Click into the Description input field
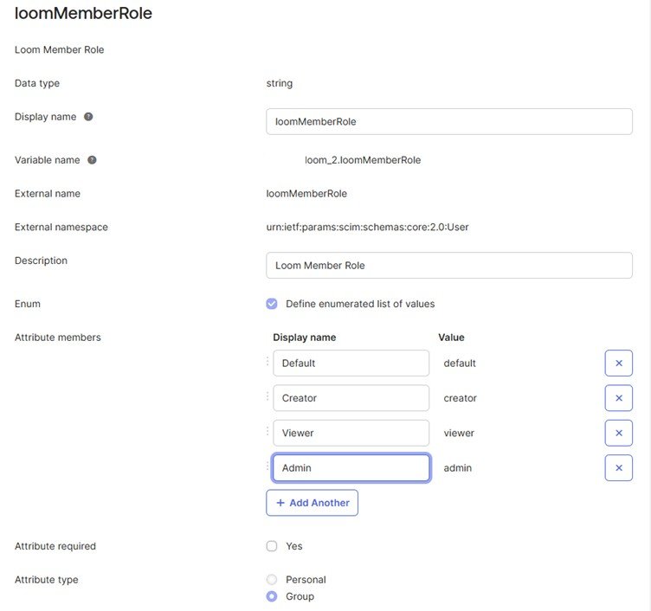 (x=448, y=266)
